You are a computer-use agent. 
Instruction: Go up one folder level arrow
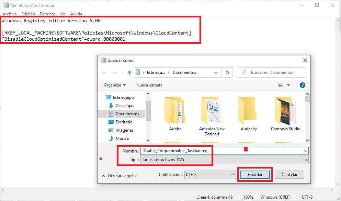pos(129,72)
